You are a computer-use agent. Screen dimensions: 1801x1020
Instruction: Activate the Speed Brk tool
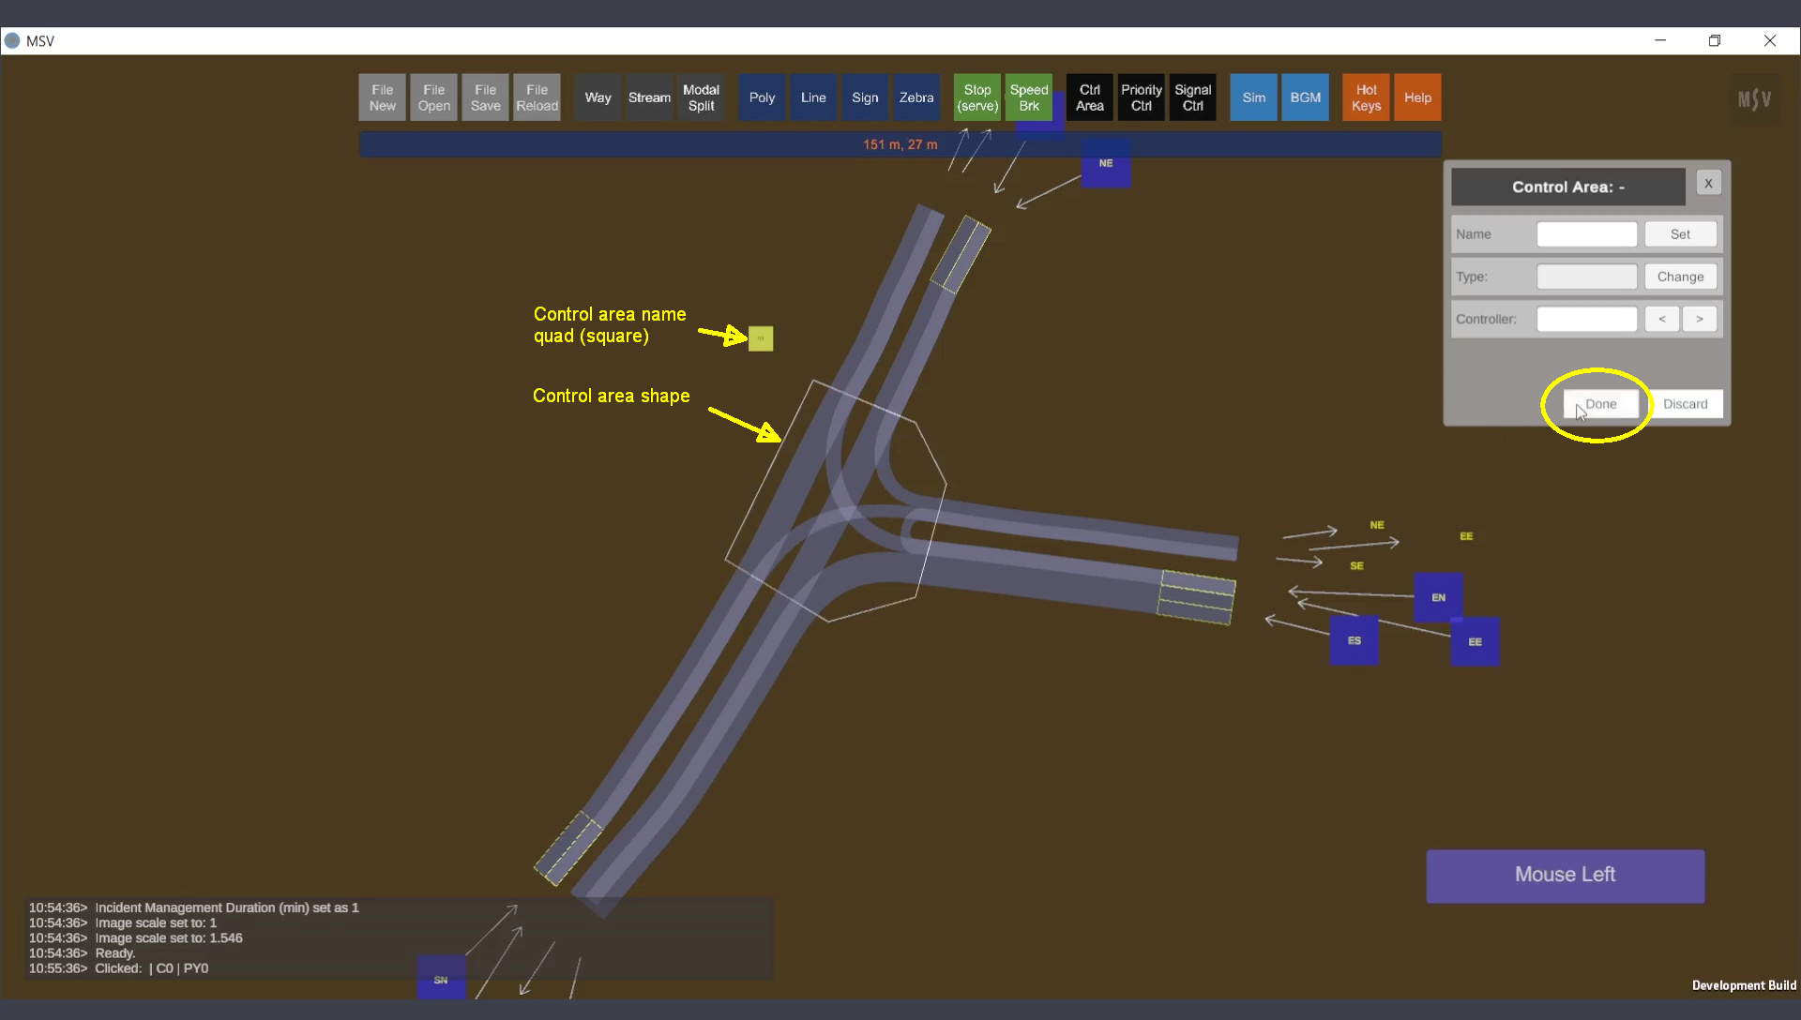(x=1028, y=97)
